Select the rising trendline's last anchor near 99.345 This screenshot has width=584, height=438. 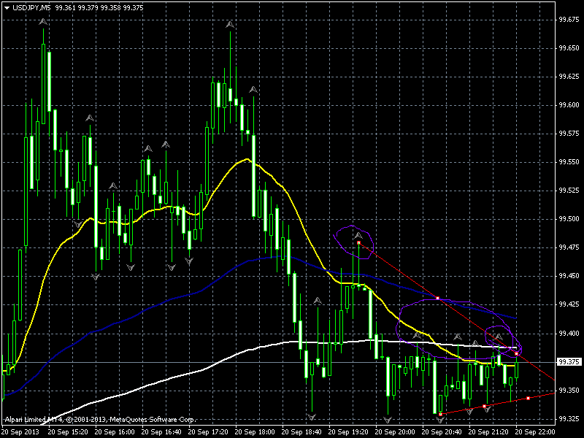coord(528,398)
